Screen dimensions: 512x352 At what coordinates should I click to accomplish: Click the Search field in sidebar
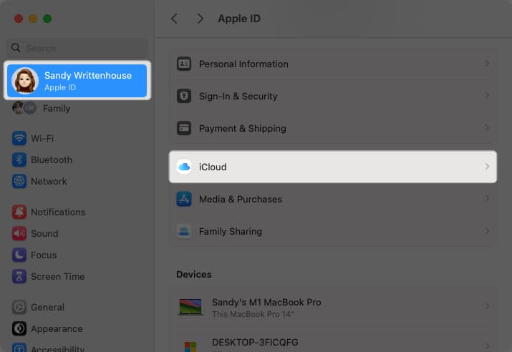tap(77, 48)
